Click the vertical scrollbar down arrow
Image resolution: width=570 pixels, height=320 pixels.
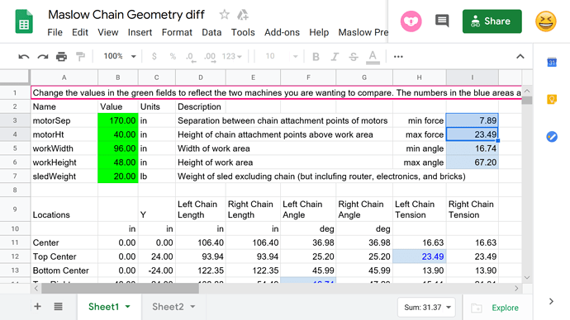tap(527, 278)
